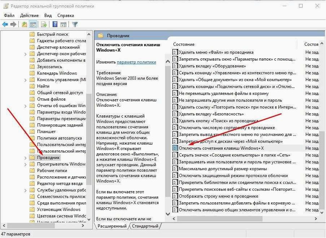Click the folder icon next to «Найти»
Viewport: 326px width, 238px height.
pos(32,86)
